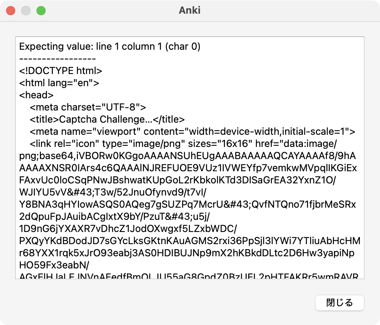Click the meta charset UTF-8 line
Screen dimensions: 380x325
click(88, 107)
